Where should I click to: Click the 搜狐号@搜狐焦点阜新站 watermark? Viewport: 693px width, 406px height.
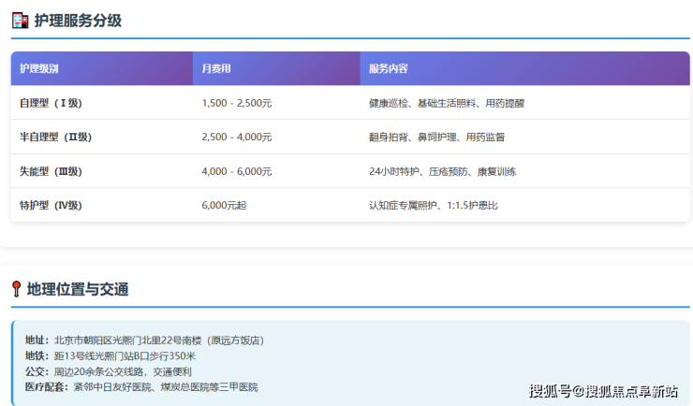(x=603, y=390)
